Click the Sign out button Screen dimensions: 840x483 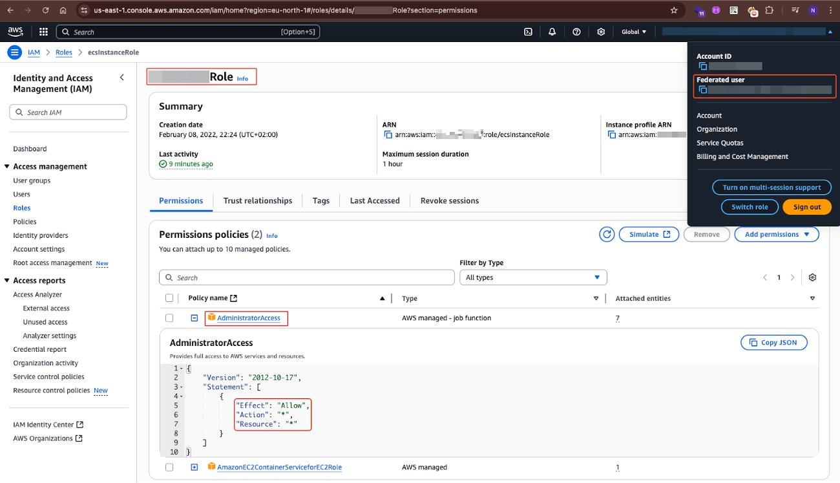[806, 207]
